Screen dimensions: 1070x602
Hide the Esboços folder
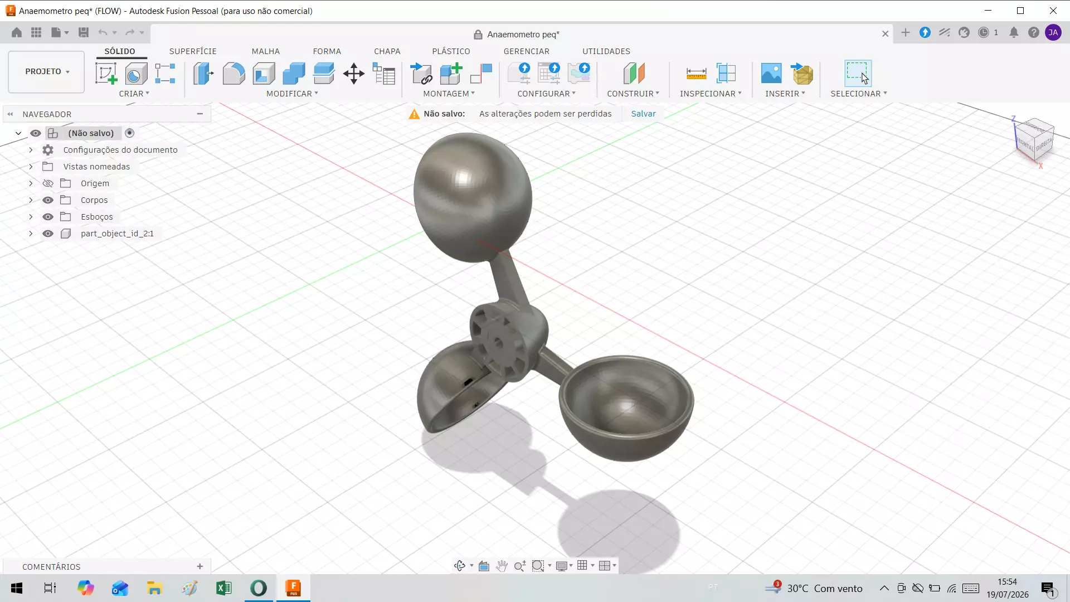point(48,217)
